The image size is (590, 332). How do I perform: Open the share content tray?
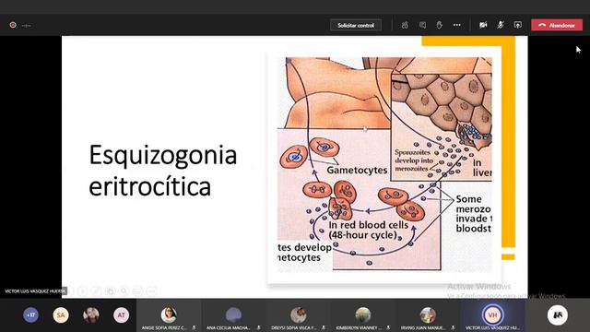click(x=518, y=25)
